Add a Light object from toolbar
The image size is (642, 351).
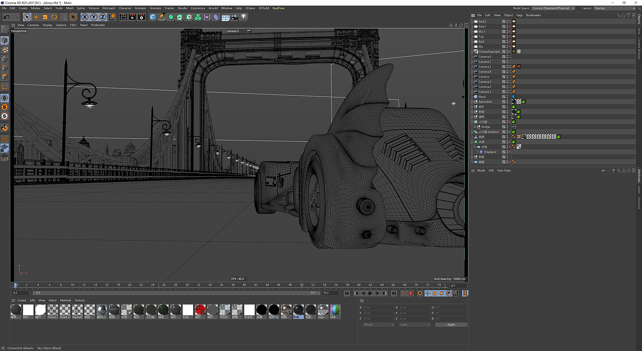tap(244, 17)
